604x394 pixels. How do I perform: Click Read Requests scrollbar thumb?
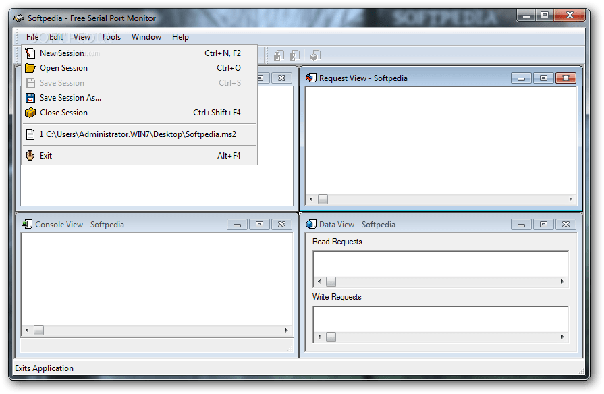tap(331, 282)
